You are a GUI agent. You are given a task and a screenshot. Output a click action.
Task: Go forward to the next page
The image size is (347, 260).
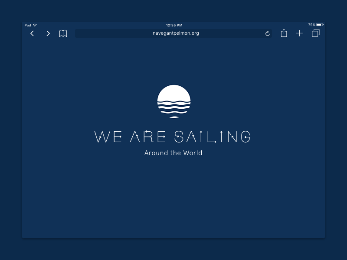pyautogui.click(x=48, y=33)
